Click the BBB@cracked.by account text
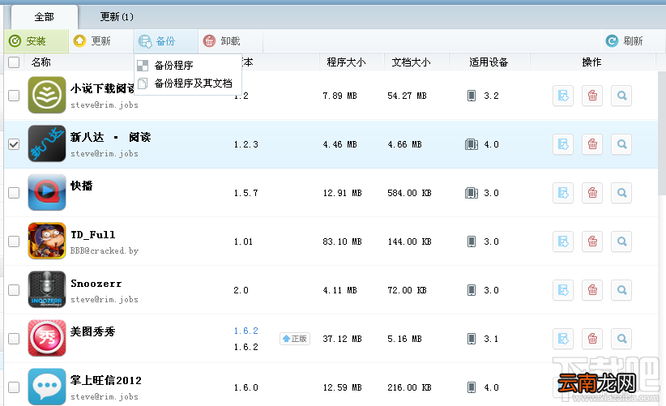The height and width of the screenshot is (406, 666). pos(105,251)
